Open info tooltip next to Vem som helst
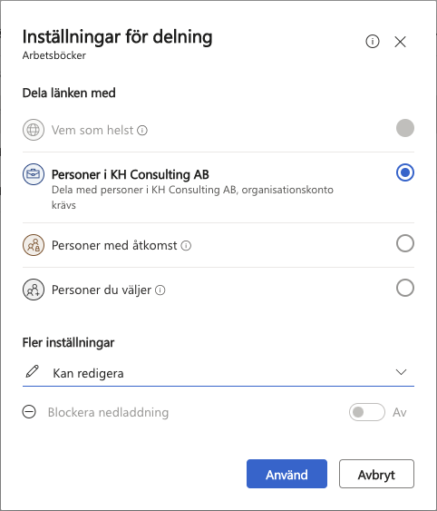The image size is (437, 511). pos(142,131)
